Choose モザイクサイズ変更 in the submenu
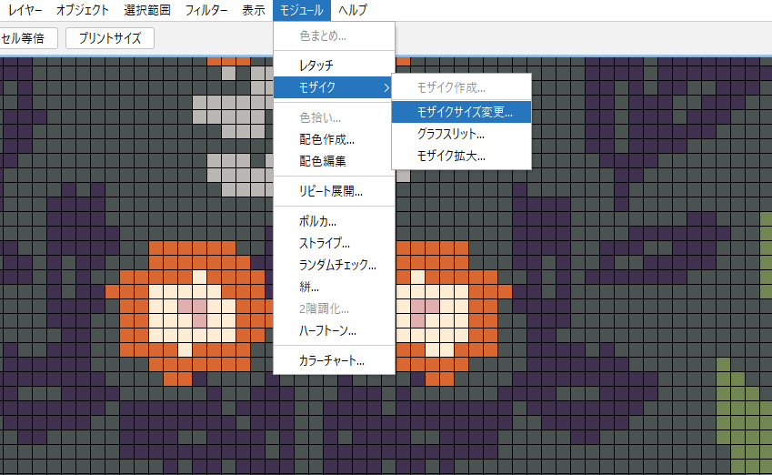 pyautogui.click(x=464, y=112)
